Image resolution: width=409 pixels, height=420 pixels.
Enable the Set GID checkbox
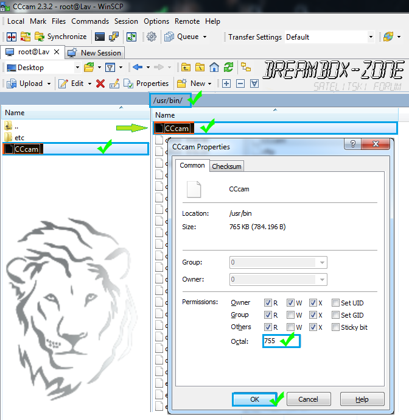coord(335,315)
